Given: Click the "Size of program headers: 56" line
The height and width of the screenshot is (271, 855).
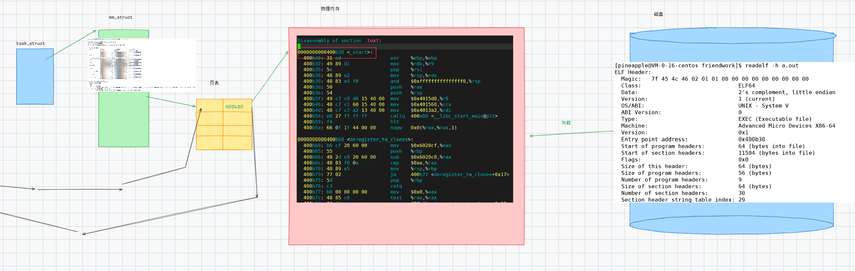Looking at the screenshot, I should pyautogui.click(x=696, y=173).
